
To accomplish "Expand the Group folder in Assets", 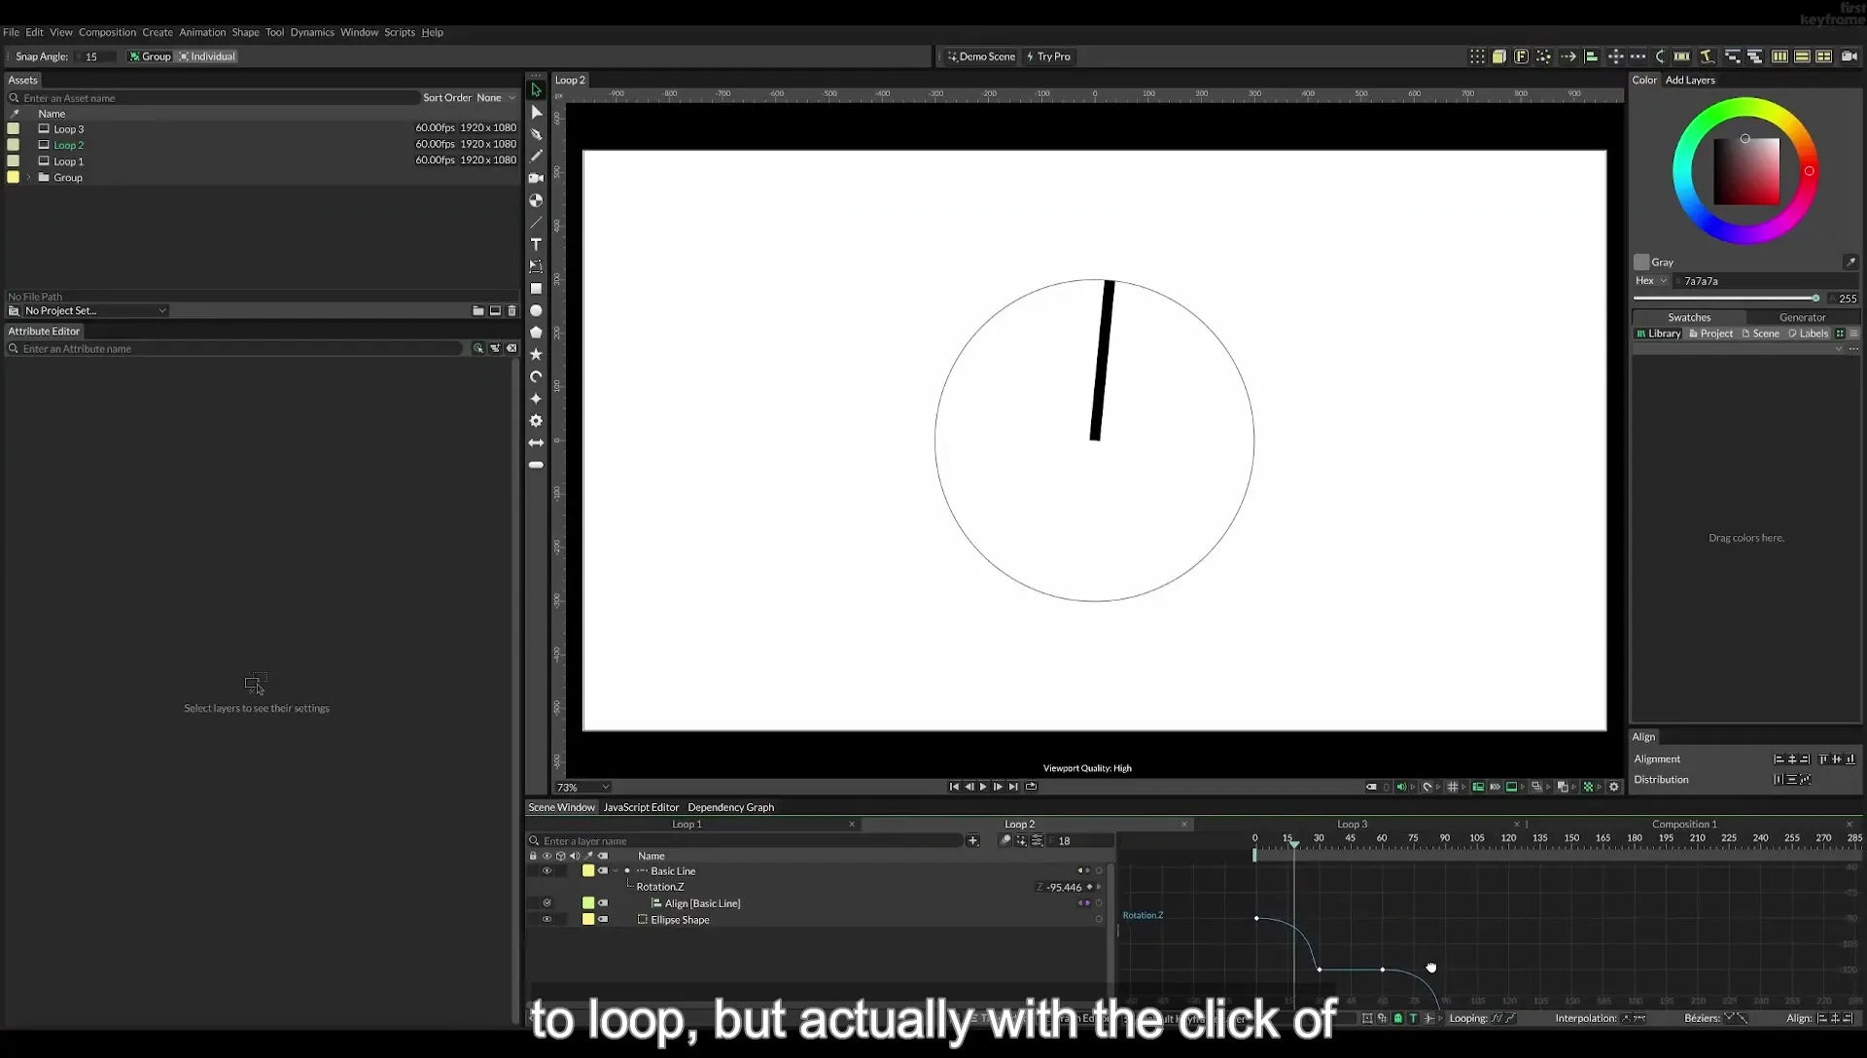I will (29, 178).
